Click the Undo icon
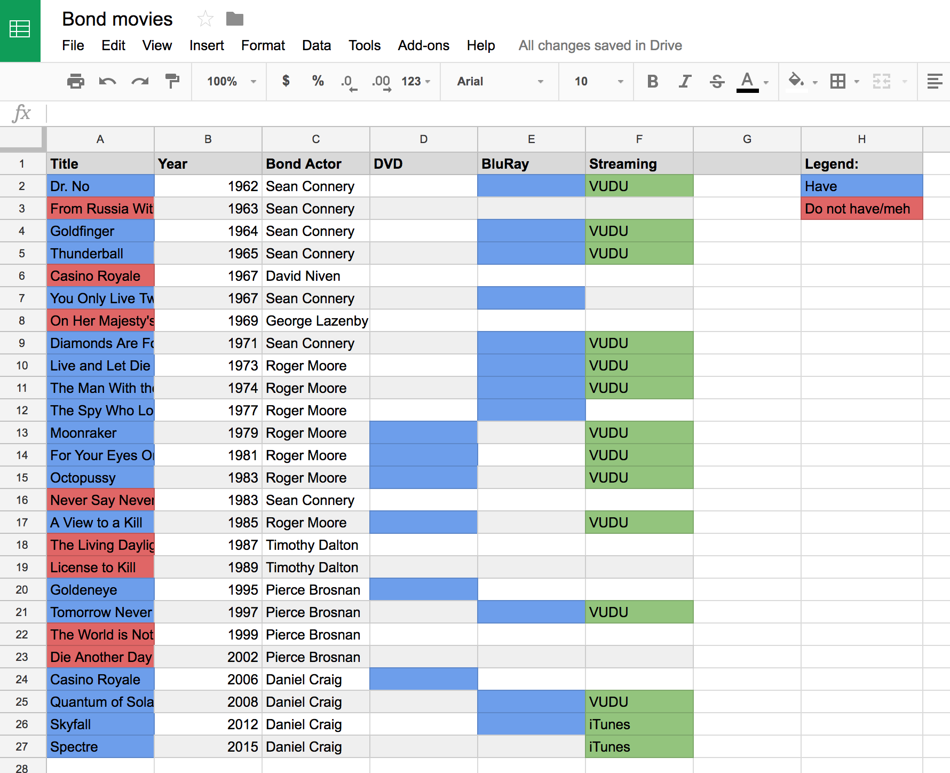 (x=107, y=81)
